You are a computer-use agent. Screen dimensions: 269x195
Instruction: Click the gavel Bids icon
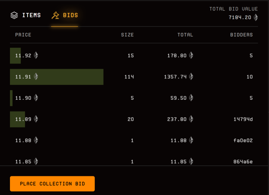coord(55,15)
